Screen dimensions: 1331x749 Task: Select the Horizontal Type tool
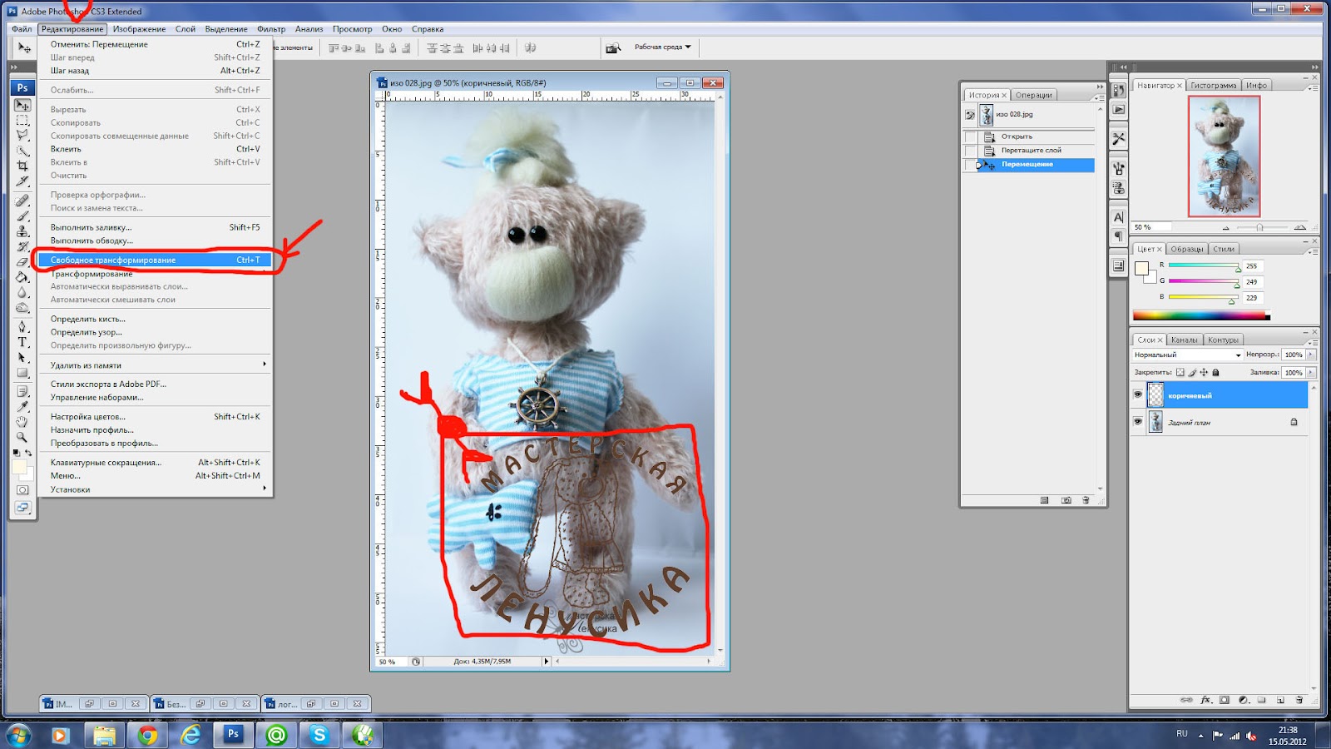point(22,342)
